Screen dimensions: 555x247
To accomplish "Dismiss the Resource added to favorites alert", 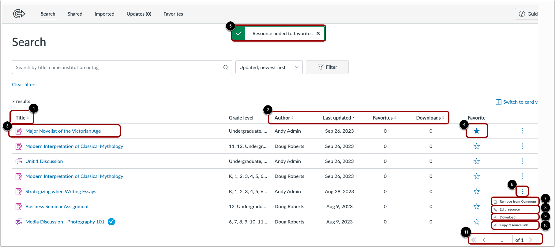I will click(318, 33).
